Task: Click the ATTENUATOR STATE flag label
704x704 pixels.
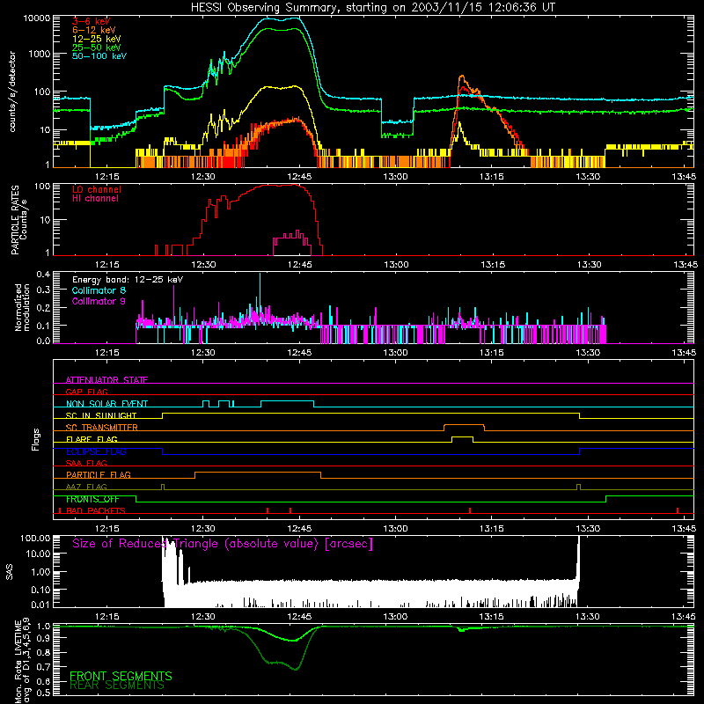Action: tap(106, 380)
